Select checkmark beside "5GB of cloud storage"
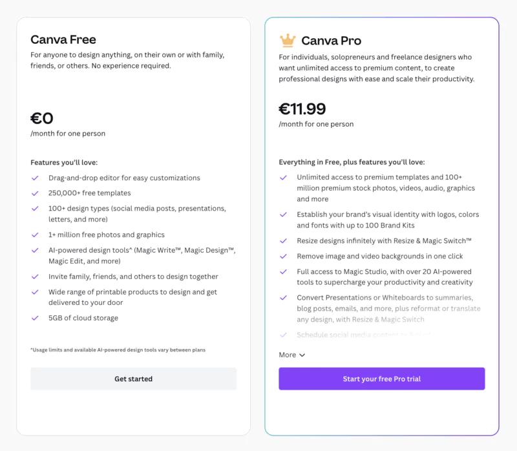The height and width of the screenshot is (451, 517). [34, 318]
